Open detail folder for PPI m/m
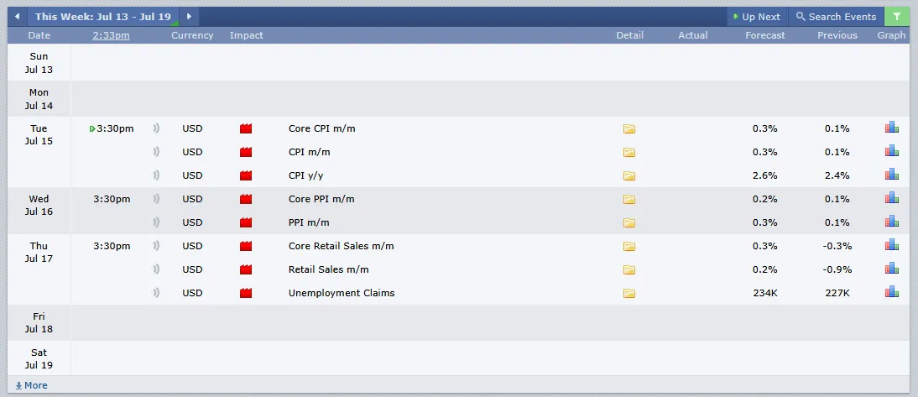The width and height of the screenshot is (918, 397). 629,223
